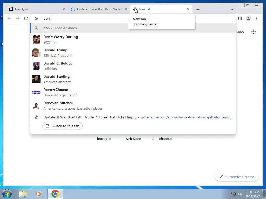Click Add shortcut

162,139
